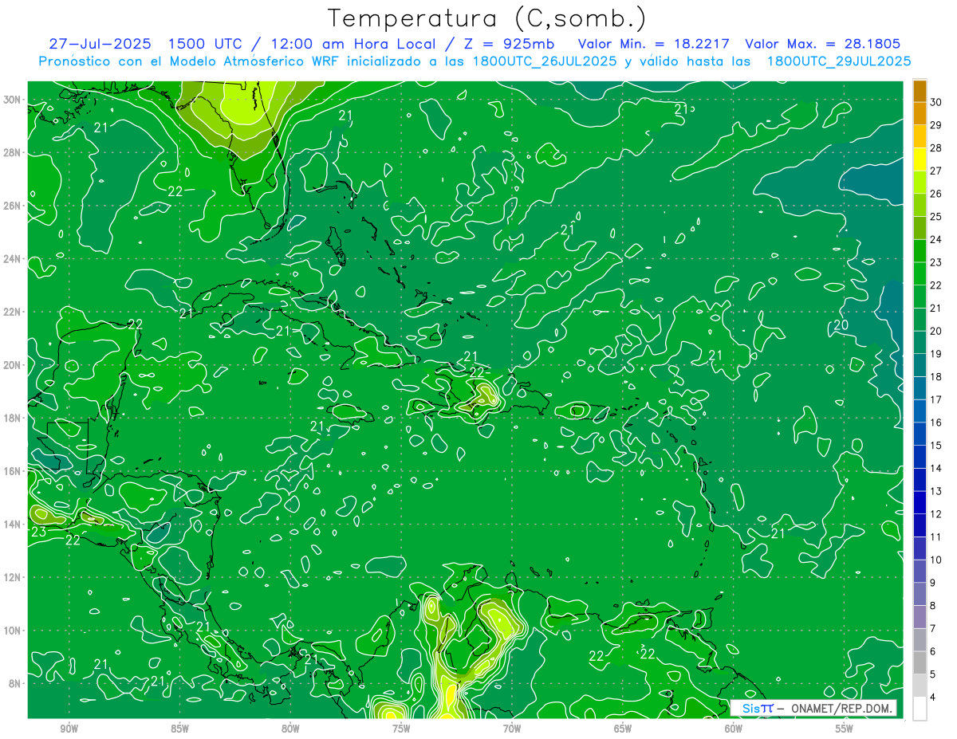Click the 14N latitude axis label
This screenshot has height=739, width=957.
click(x=12, y=525)
